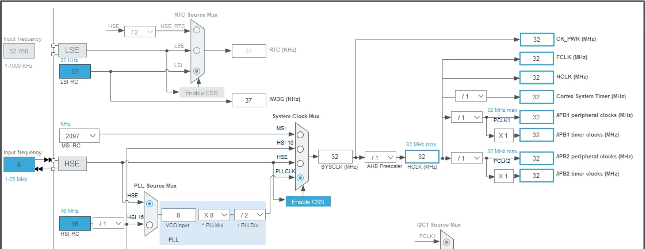
Task: Click the LSI RC value box 37
Action: (75, 72)
